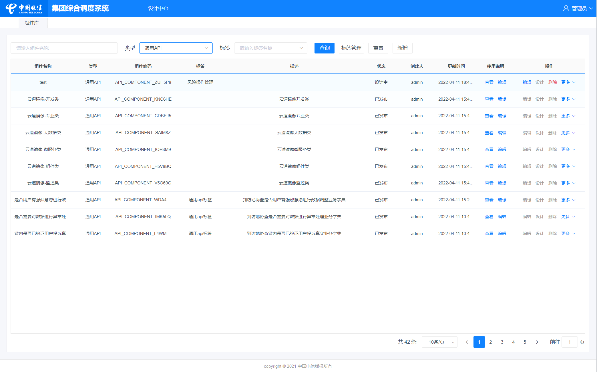Image resolution: width=597 pixels, height=372 pixels.
Task: Open the 设计中心 menu
Action: tap(158, 8)
